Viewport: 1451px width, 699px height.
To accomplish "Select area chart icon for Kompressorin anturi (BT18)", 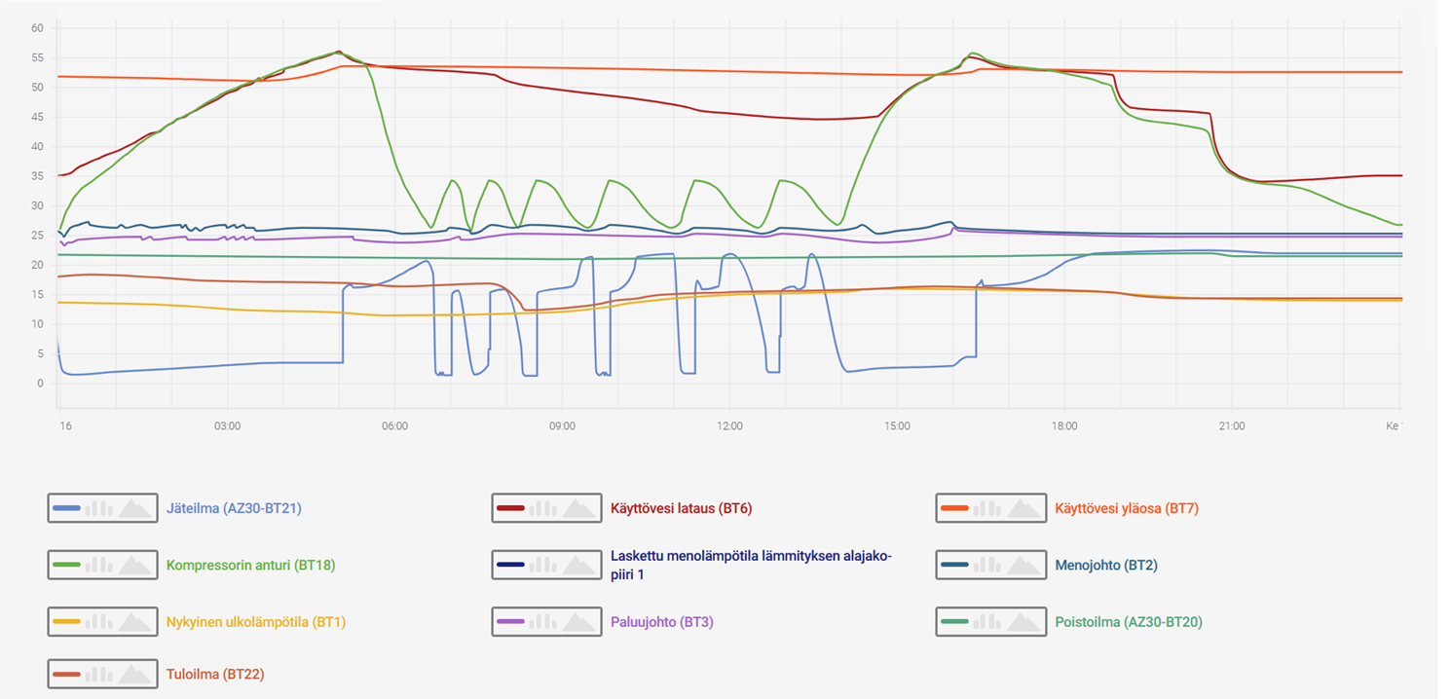I will (x=135, y=565).
